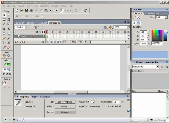
Task: Click the Insert Layer icon
Action: (16, 42)
